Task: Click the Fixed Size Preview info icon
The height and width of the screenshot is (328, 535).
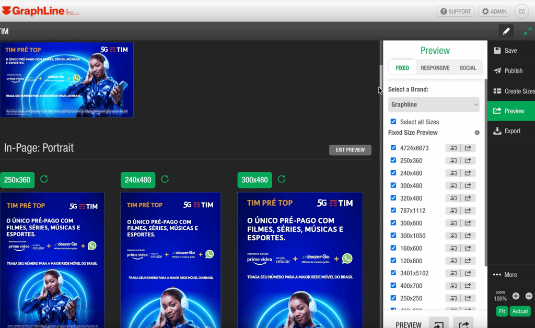Action: pyautogui.click(x=477, y=133)
